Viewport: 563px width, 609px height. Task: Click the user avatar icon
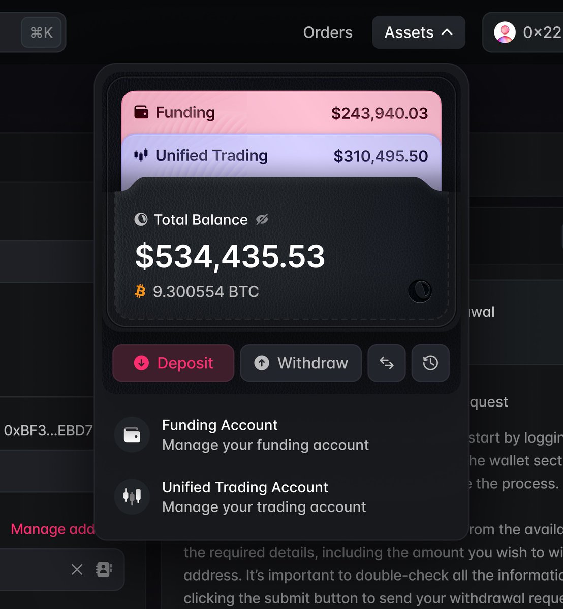[x=505, y=32]
